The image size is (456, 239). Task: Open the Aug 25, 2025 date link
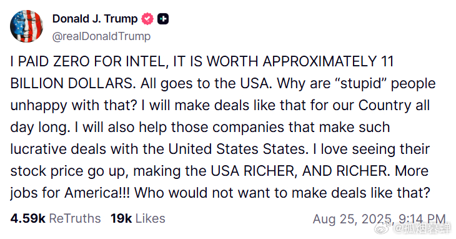click(353, 219)
